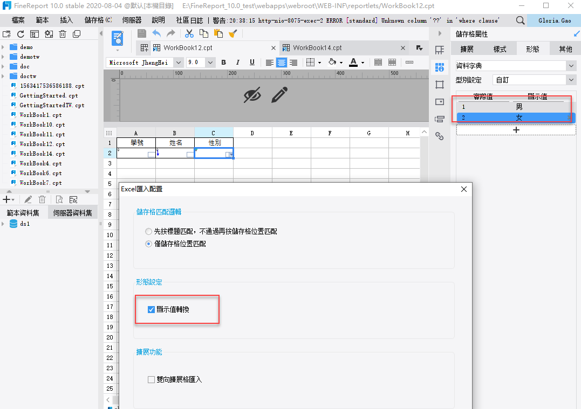581x409 pixels.
Task: Open the font color picker dropdown
Action: (x=362, y=62)
